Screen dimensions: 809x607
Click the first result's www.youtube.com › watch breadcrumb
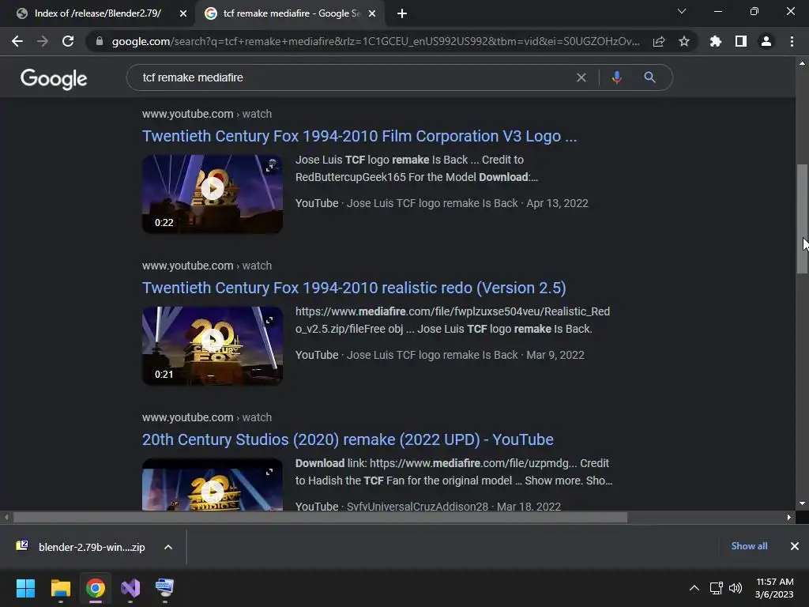[x=207, y=114]
